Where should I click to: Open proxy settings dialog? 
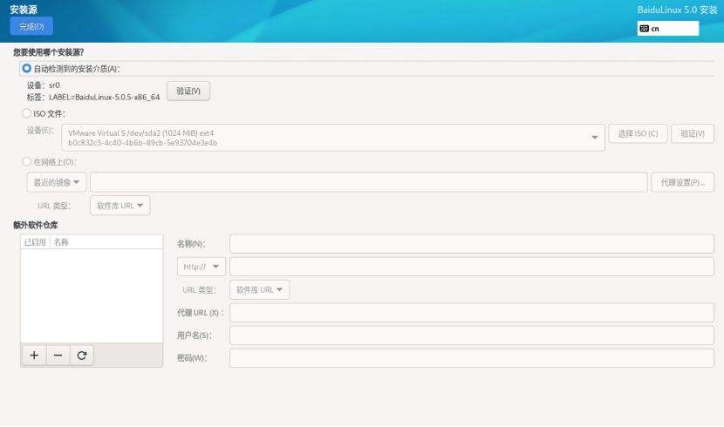pyautogui.click(x=683, y=182)
